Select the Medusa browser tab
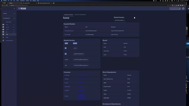This screenshot has width=189, height=106. point(15,3)
